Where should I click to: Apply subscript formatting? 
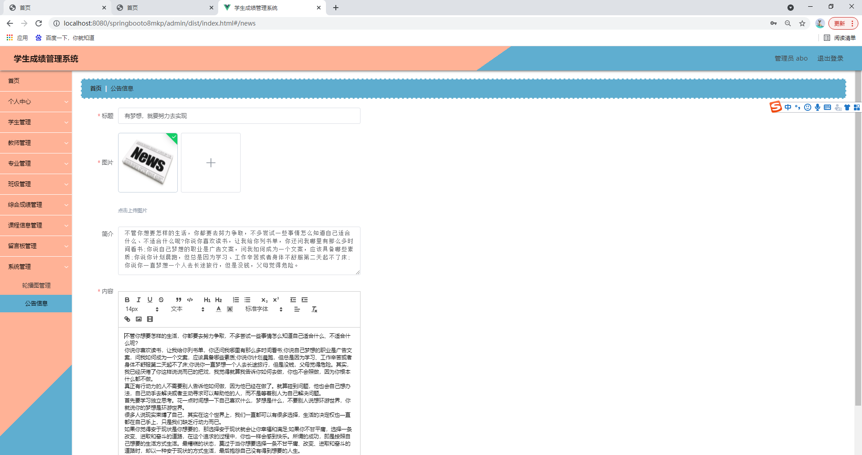click(264, 300)
